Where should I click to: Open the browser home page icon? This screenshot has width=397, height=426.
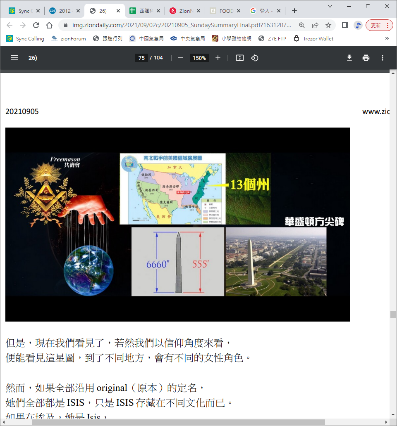tap(49, 25)
